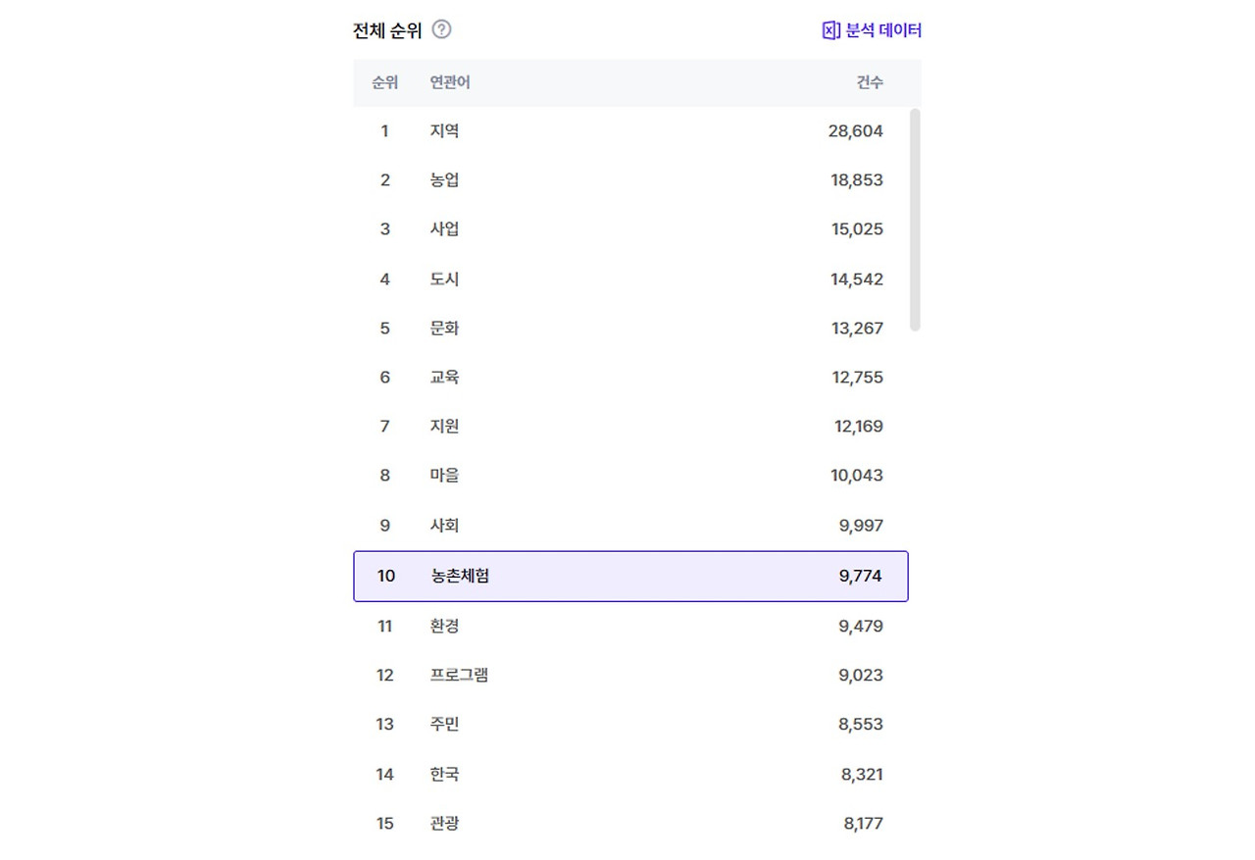Click the help question mark icon
This screenshot has width=1255, height=860.
click(442, 29)
